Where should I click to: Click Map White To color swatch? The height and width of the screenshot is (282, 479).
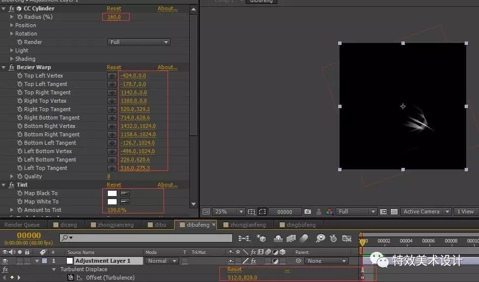coord(112,201)
